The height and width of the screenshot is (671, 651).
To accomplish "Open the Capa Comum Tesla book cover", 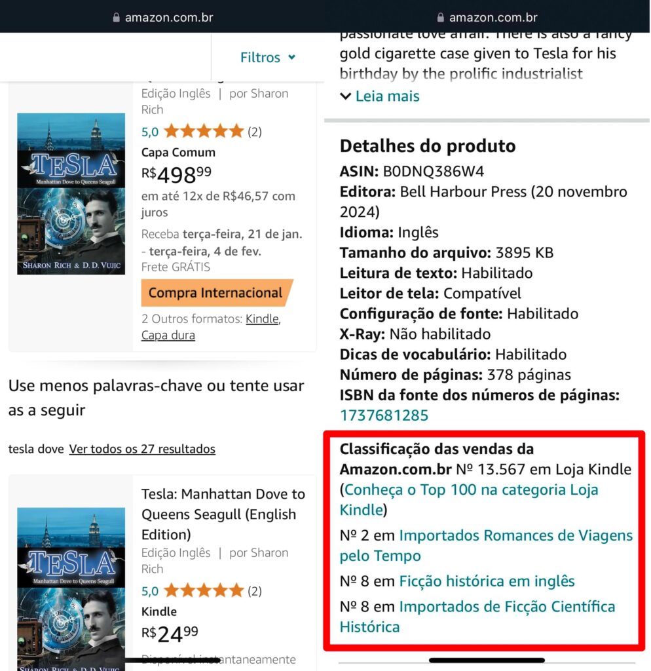I will pos(71,193).
